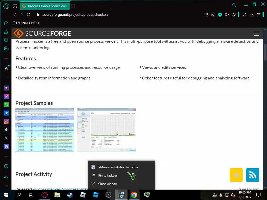This screenshot has height=200, width=267.
Task: Open OBS Studio from taskbar
Action: pyautogui.click(x=108, y=195)
